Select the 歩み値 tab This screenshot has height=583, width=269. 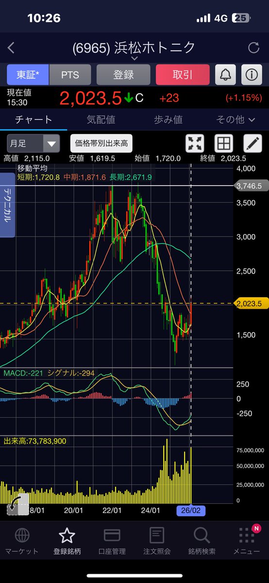(168, 119)
